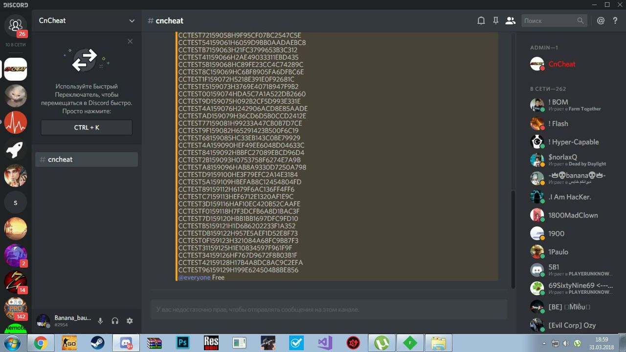626x352 pixels.
Task: Open CS:GO from the taskbar
Action: pos(69,343)
